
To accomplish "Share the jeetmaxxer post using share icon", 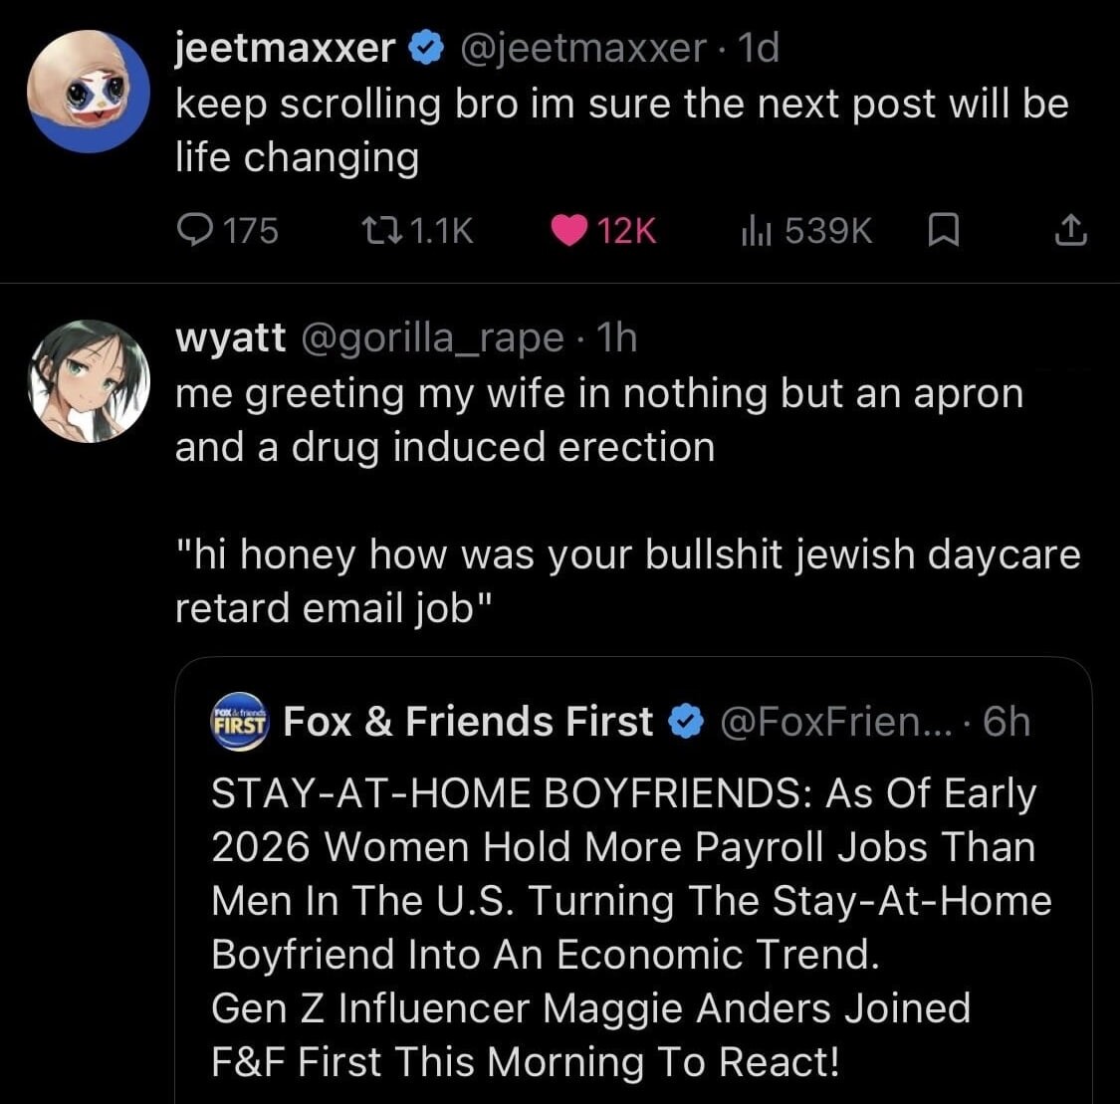I will 1070,231.
